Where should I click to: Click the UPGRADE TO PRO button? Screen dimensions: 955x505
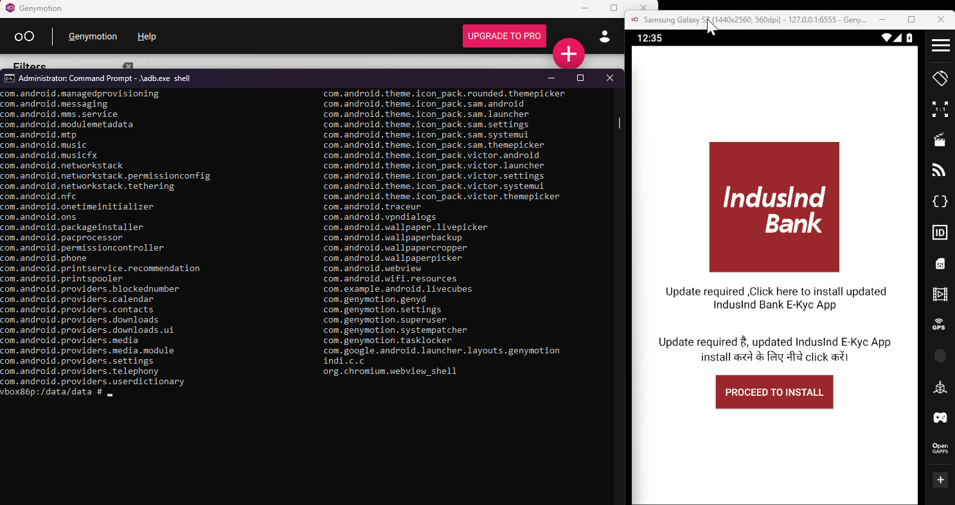[504, 36]
